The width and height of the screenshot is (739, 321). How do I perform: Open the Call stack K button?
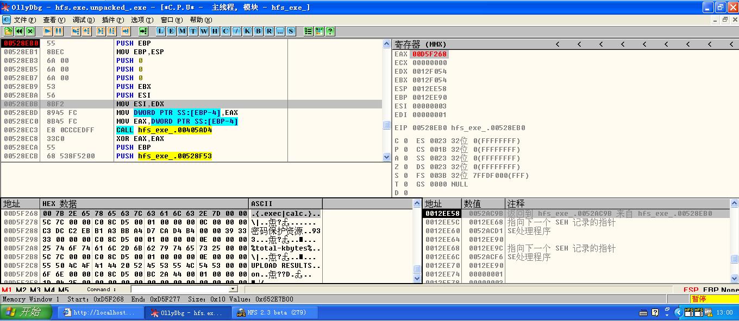(x=248, y=31)
